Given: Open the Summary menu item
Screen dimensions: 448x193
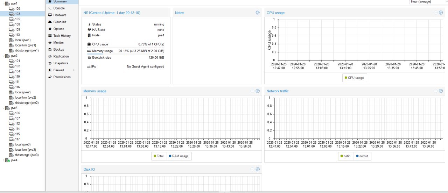Looking at the screenshot, I should pos(62,2).
